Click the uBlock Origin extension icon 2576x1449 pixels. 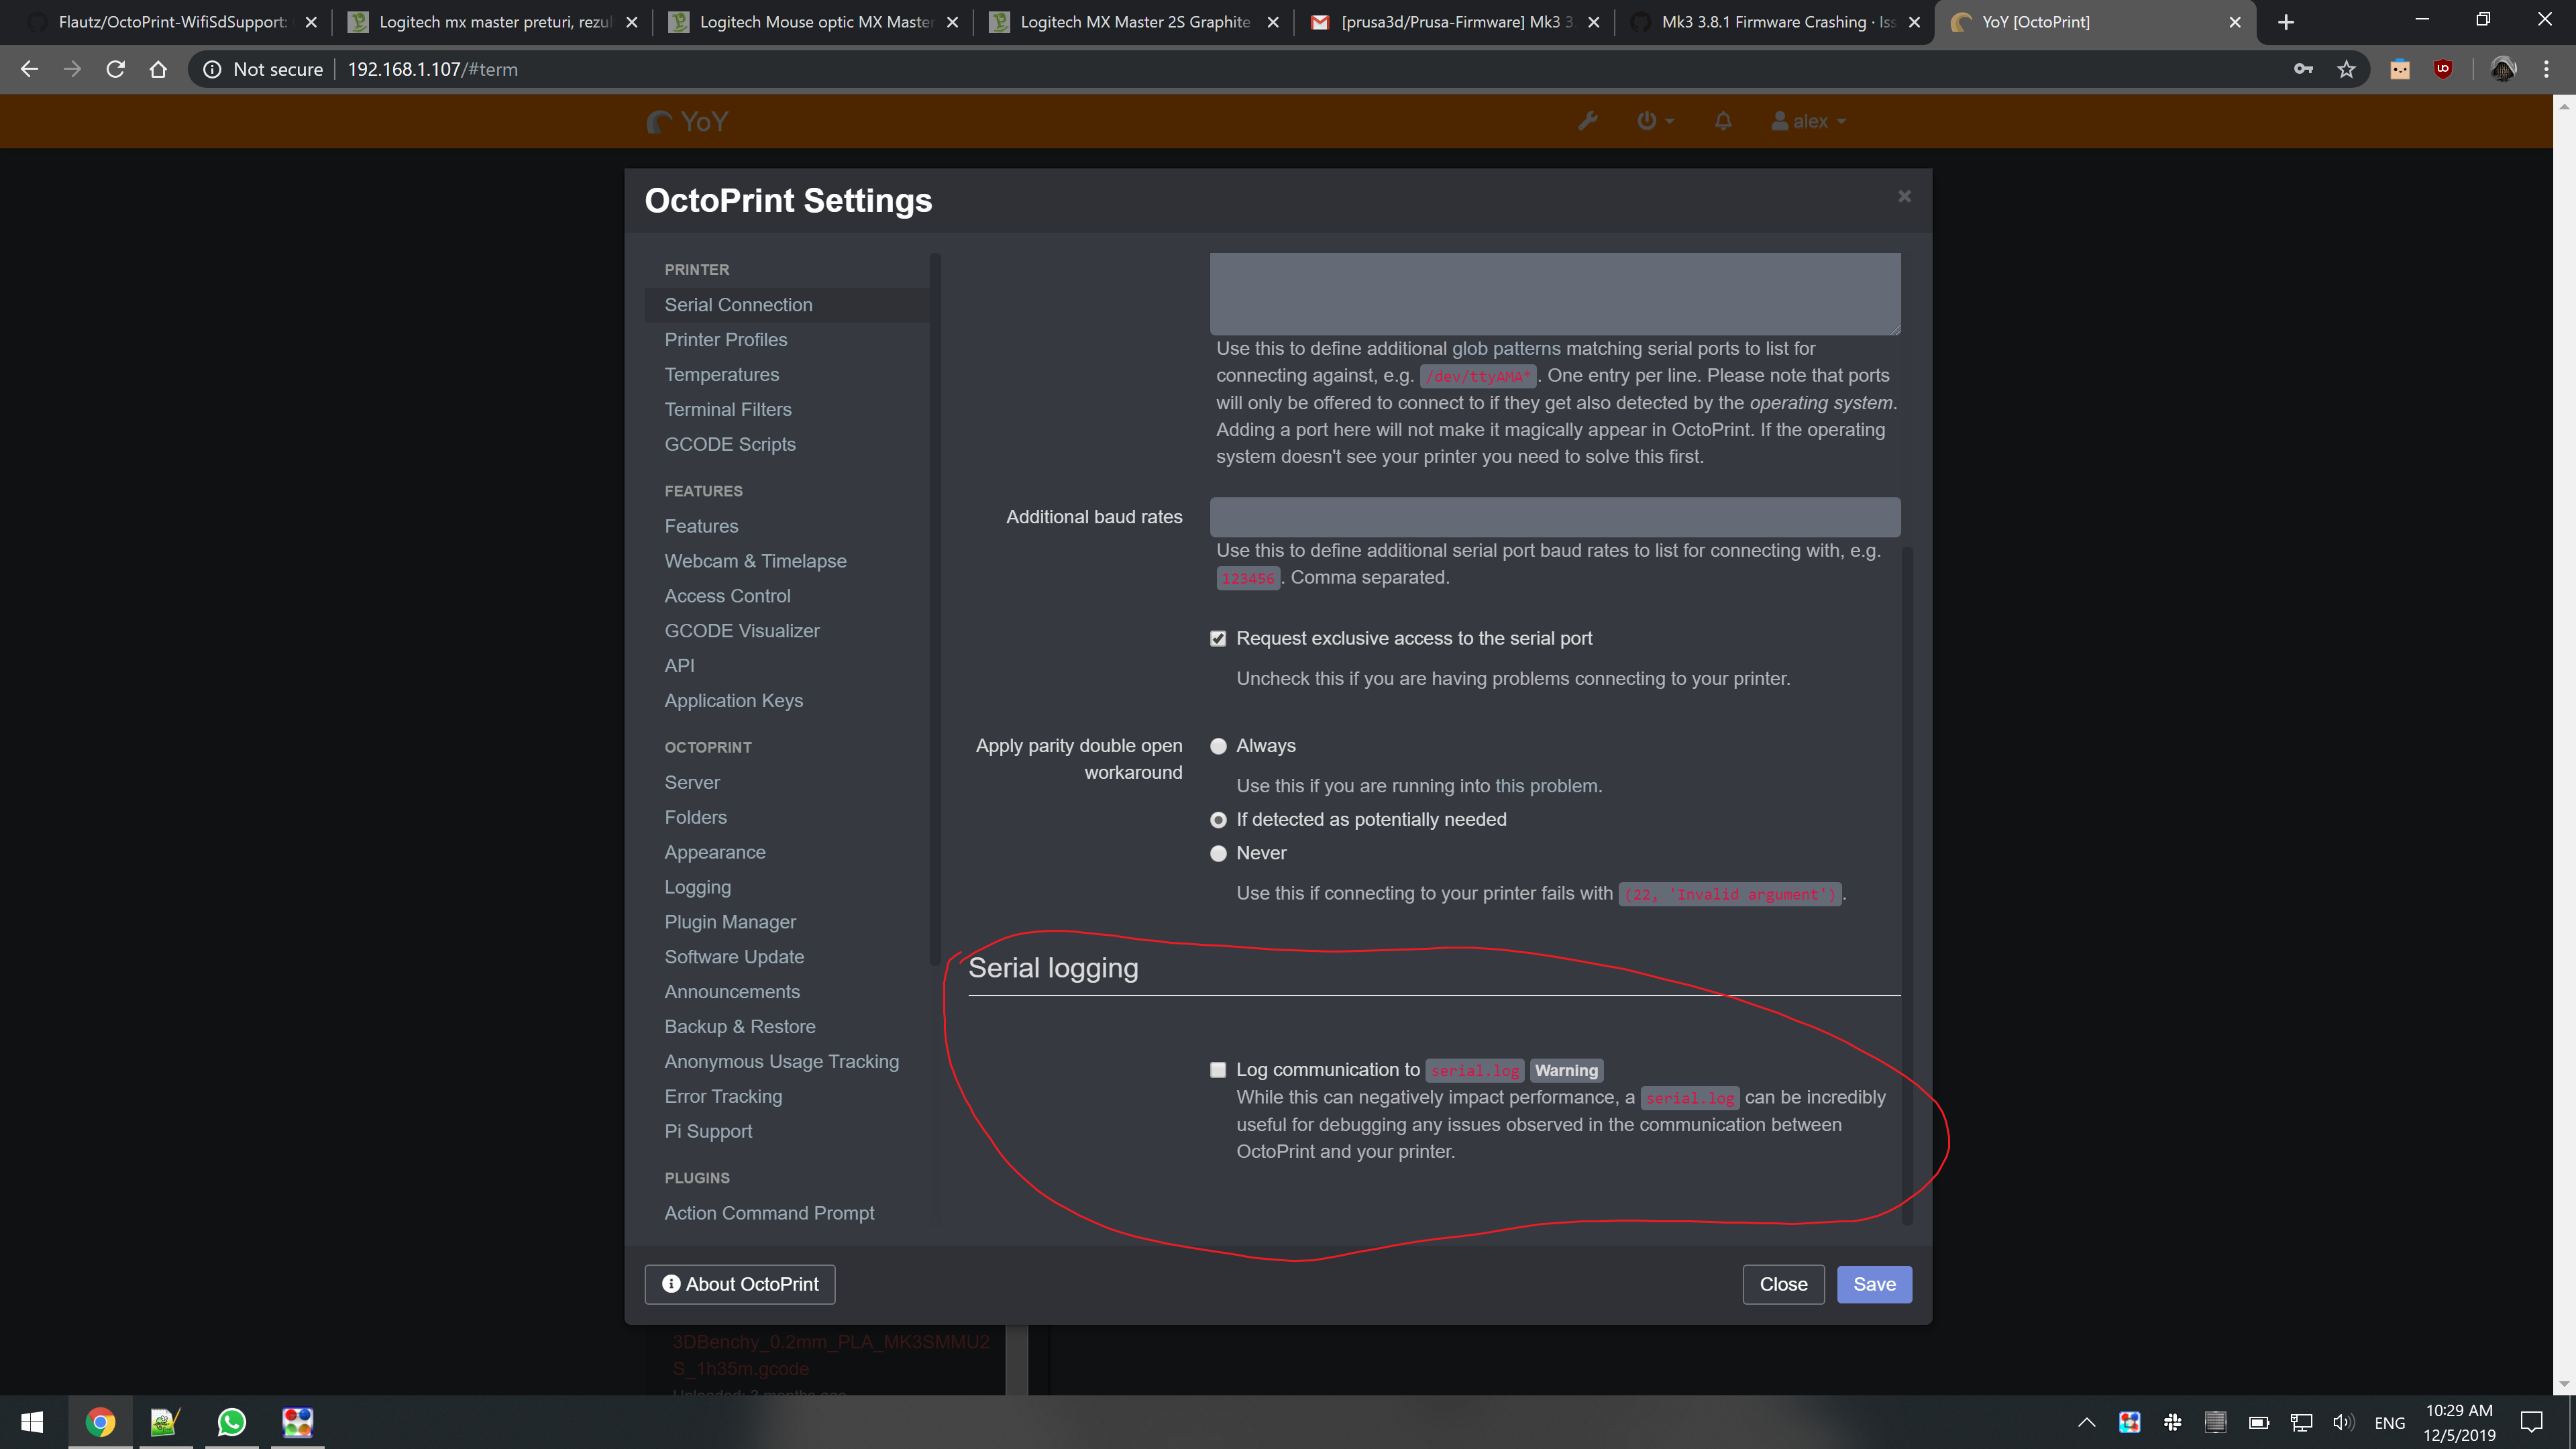coord(2443,69)
